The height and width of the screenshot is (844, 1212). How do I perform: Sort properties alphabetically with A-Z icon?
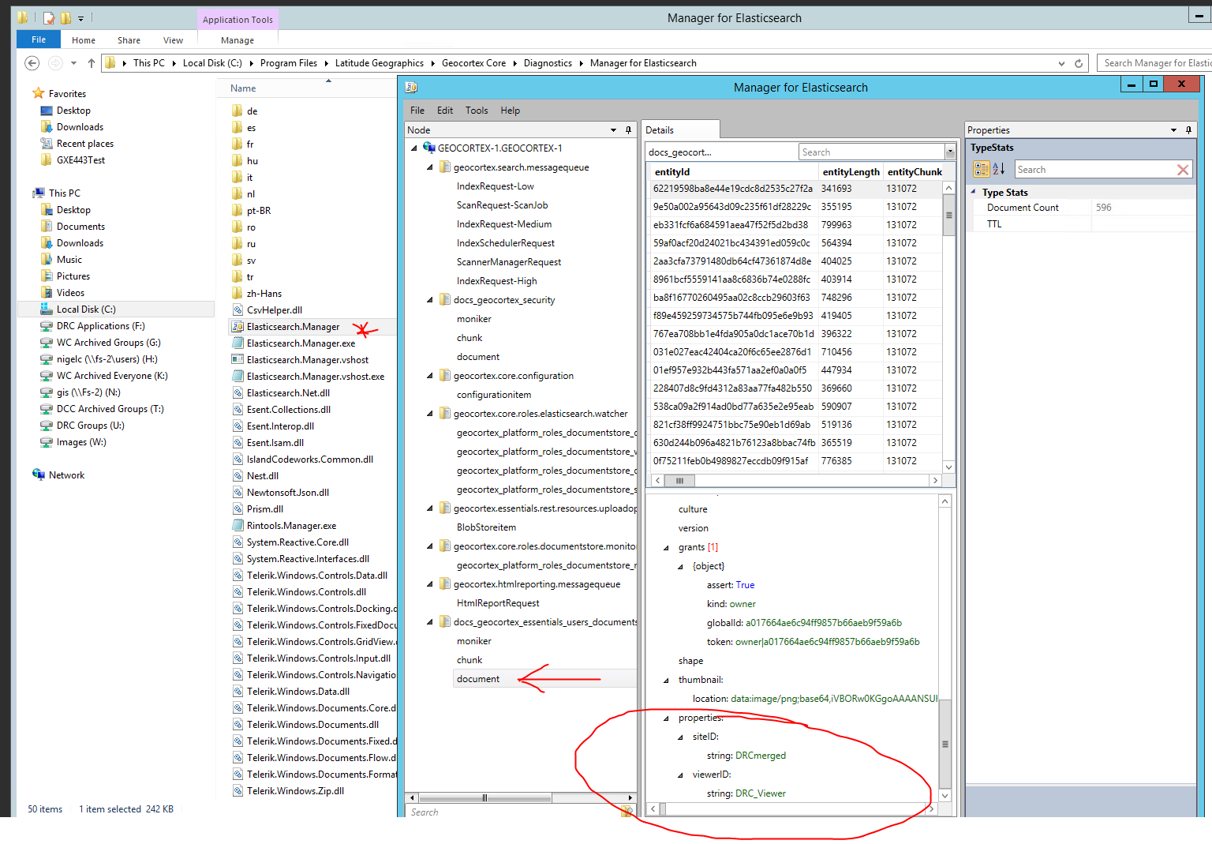998,169
